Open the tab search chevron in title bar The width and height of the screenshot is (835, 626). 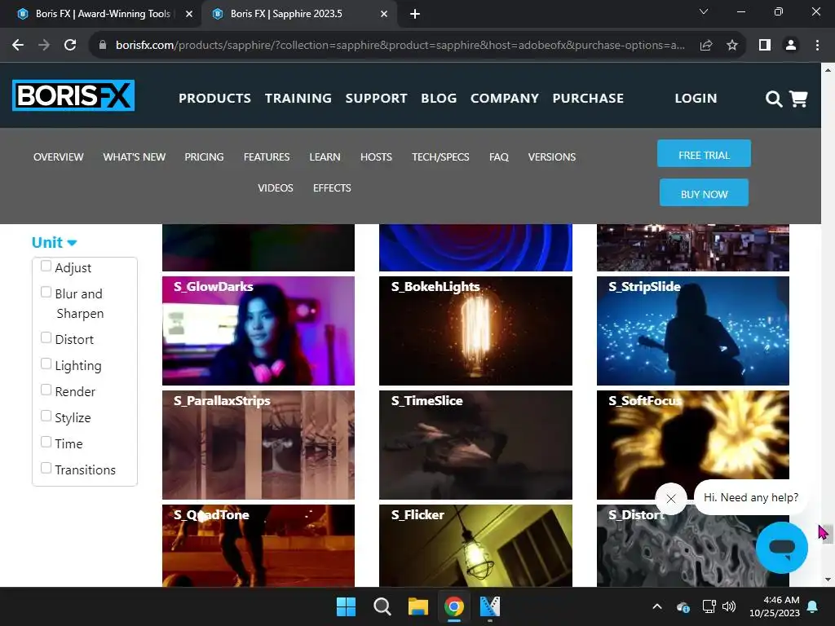(x=704, y=11)
